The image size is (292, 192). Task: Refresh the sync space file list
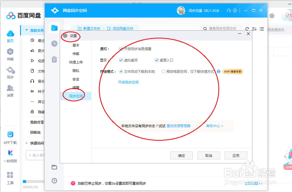click(x=247, y=29)
